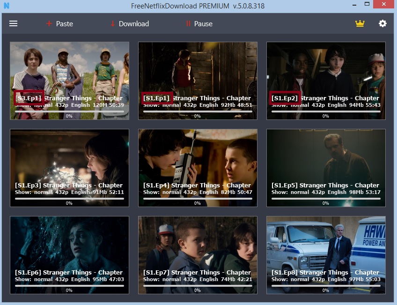The width and height of the screenshot is (397, 305).
Task: Click the Pause button label
Action: pyautogui.click(x=203, y=24)
